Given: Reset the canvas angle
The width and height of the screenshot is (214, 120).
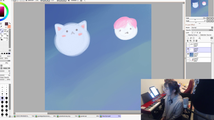Looking at the screenshot, I should pos(212,21).
